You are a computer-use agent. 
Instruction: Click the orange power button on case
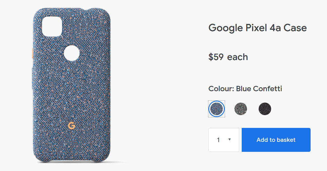pyautogui.click(x=33, y=53)
